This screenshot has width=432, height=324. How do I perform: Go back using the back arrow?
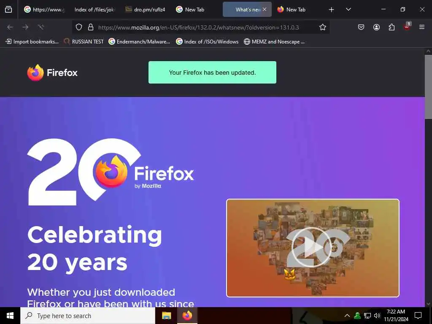[x=10, y=27]
